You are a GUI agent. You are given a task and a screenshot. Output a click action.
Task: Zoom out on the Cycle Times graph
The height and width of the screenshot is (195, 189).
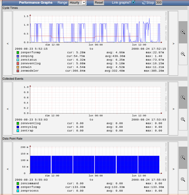point(183,54)
